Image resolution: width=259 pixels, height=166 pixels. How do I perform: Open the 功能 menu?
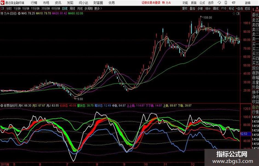click(x=185, y=3)
